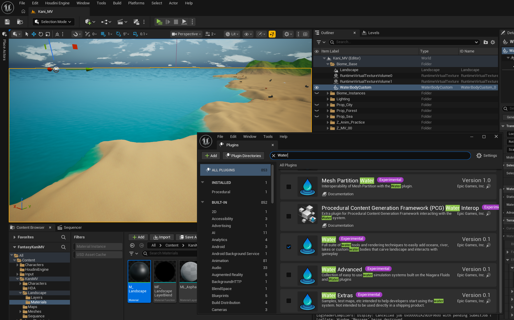Open the camera speed dropdown showing 2
The height and width of the screenshot is (320, 514).
point(210,34)
